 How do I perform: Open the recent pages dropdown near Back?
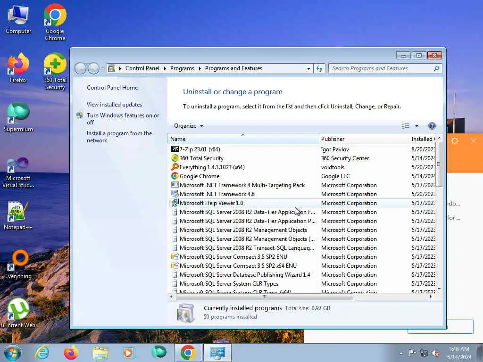point(102,69)
